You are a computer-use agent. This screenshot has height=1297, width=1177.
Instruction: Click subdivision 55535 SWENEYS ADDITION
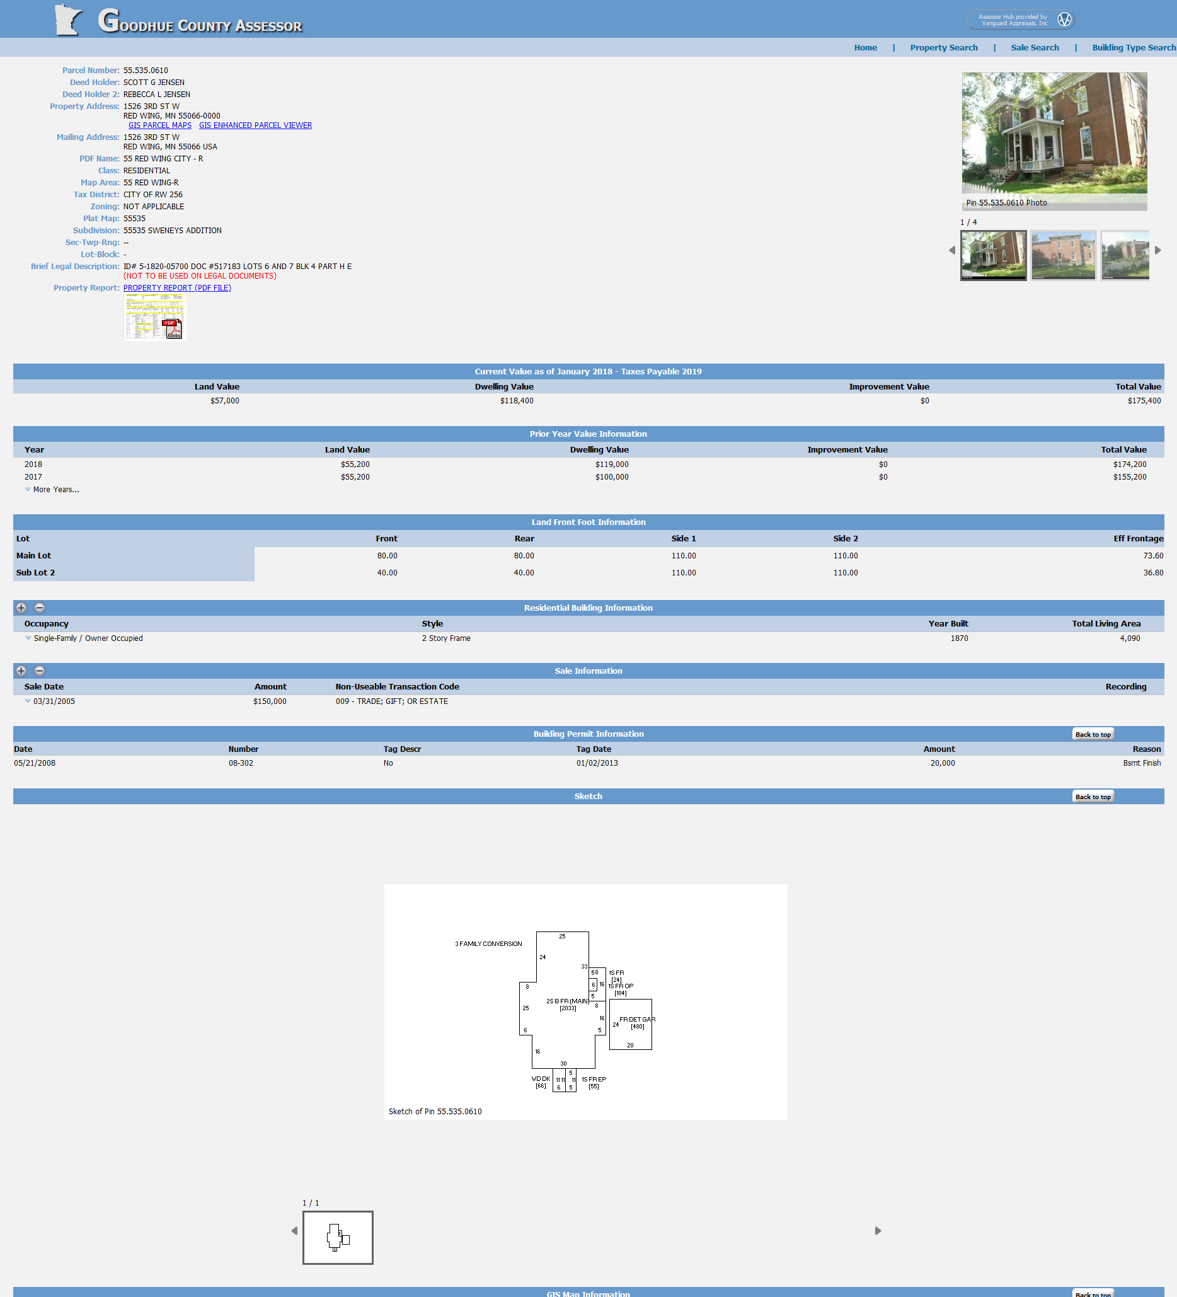click(x=173, y=231)
